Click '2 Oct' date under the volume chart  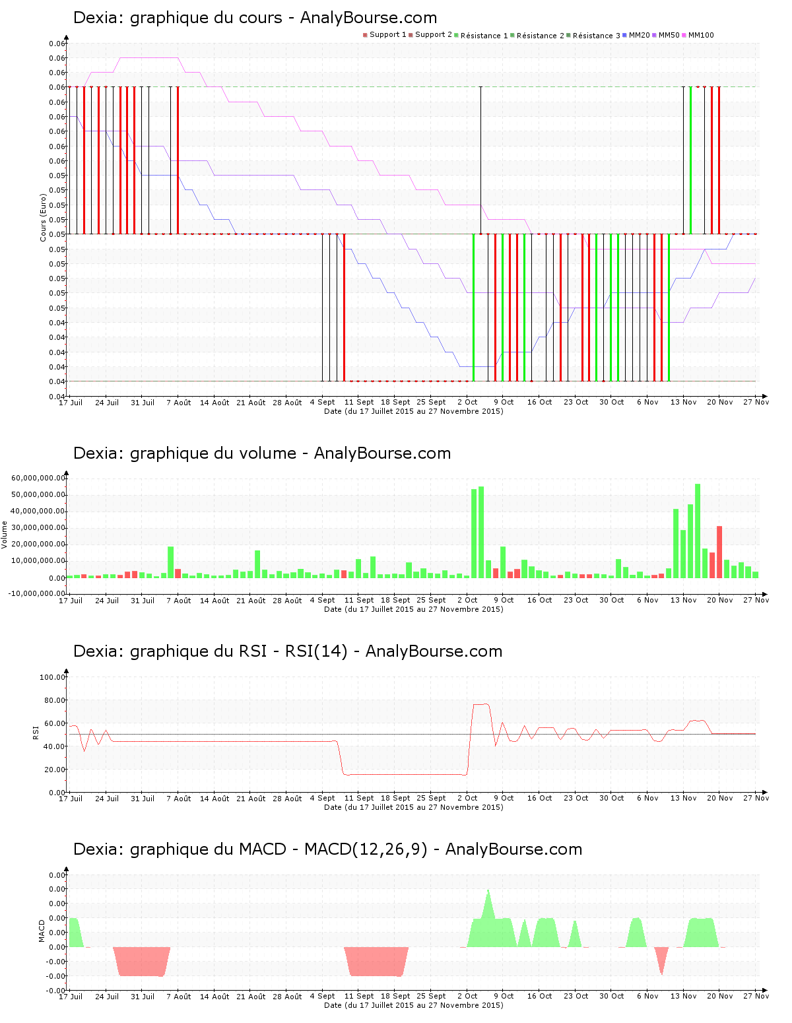coord(467,600)
